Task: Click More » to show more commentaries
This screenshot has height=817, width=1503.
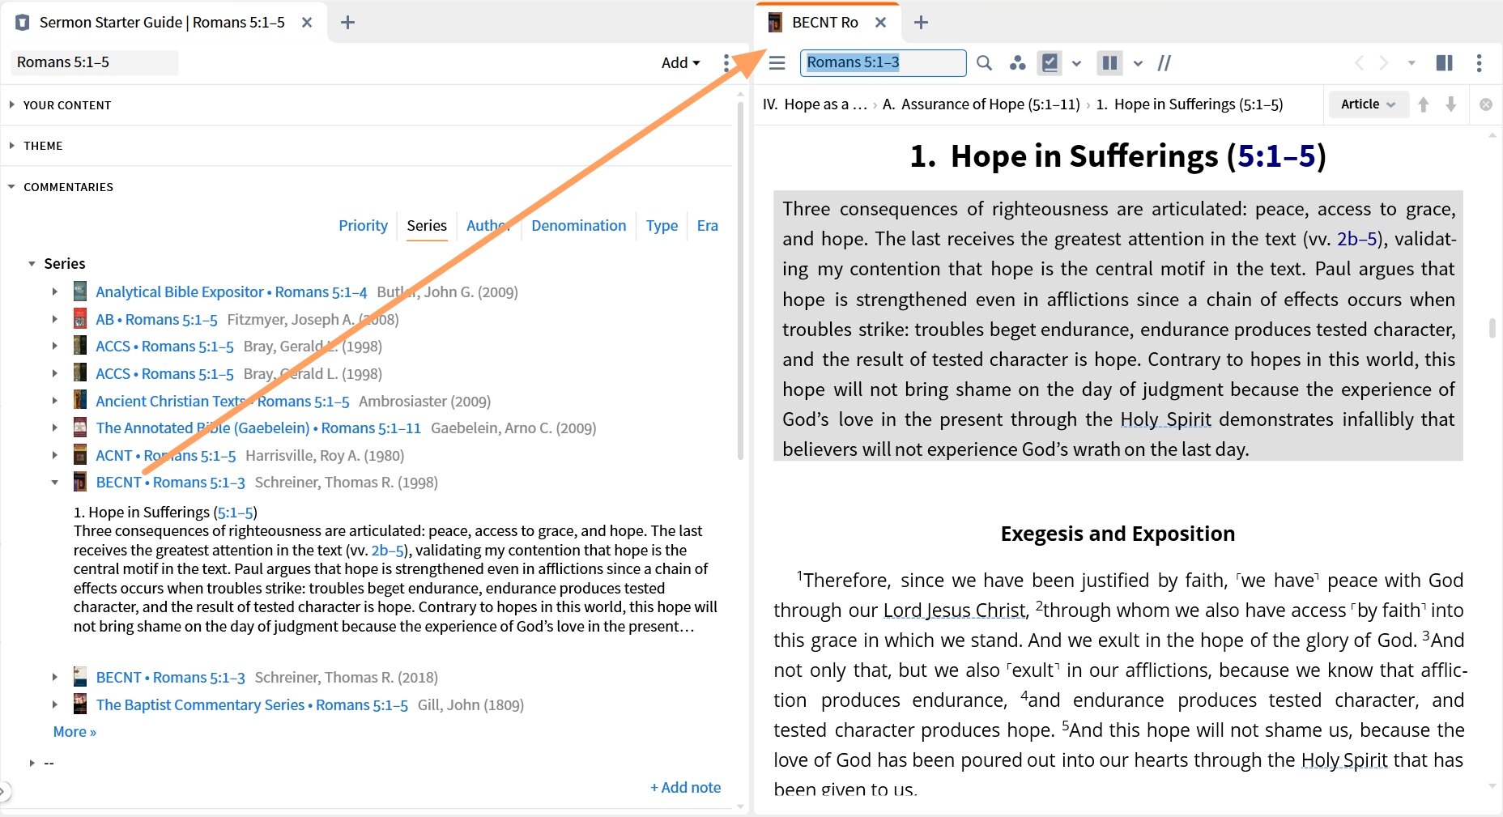Action: click(75, 732)
